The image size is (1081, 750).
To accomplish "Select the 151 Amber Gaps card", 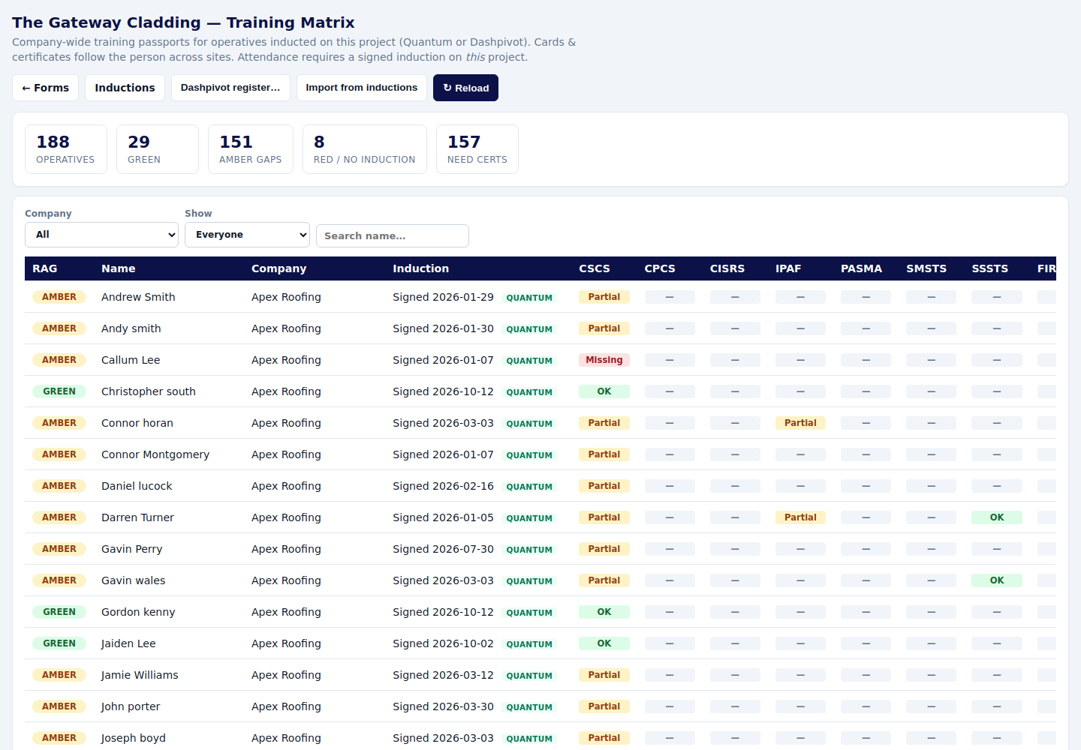I will (251, 149).
